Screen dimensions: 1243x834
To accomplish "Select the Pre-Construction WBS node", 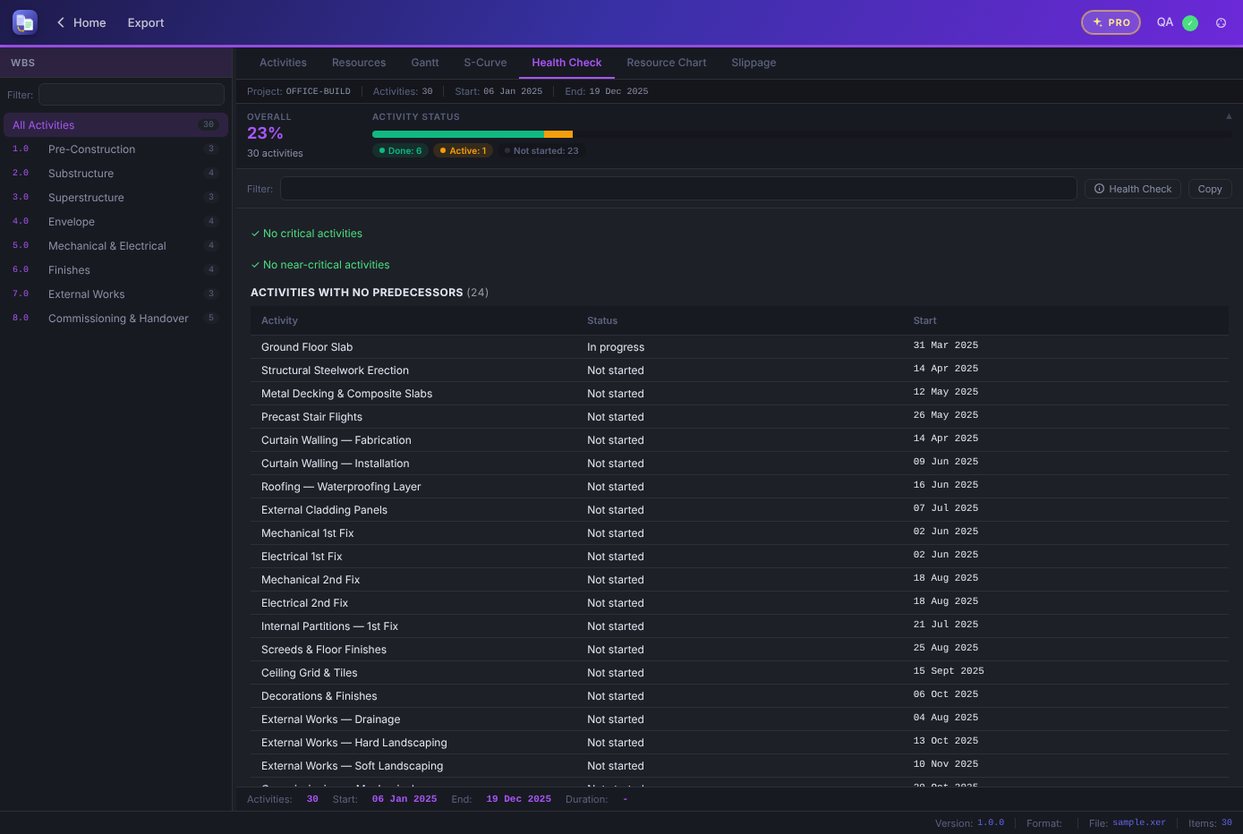I will coord(115,149).
